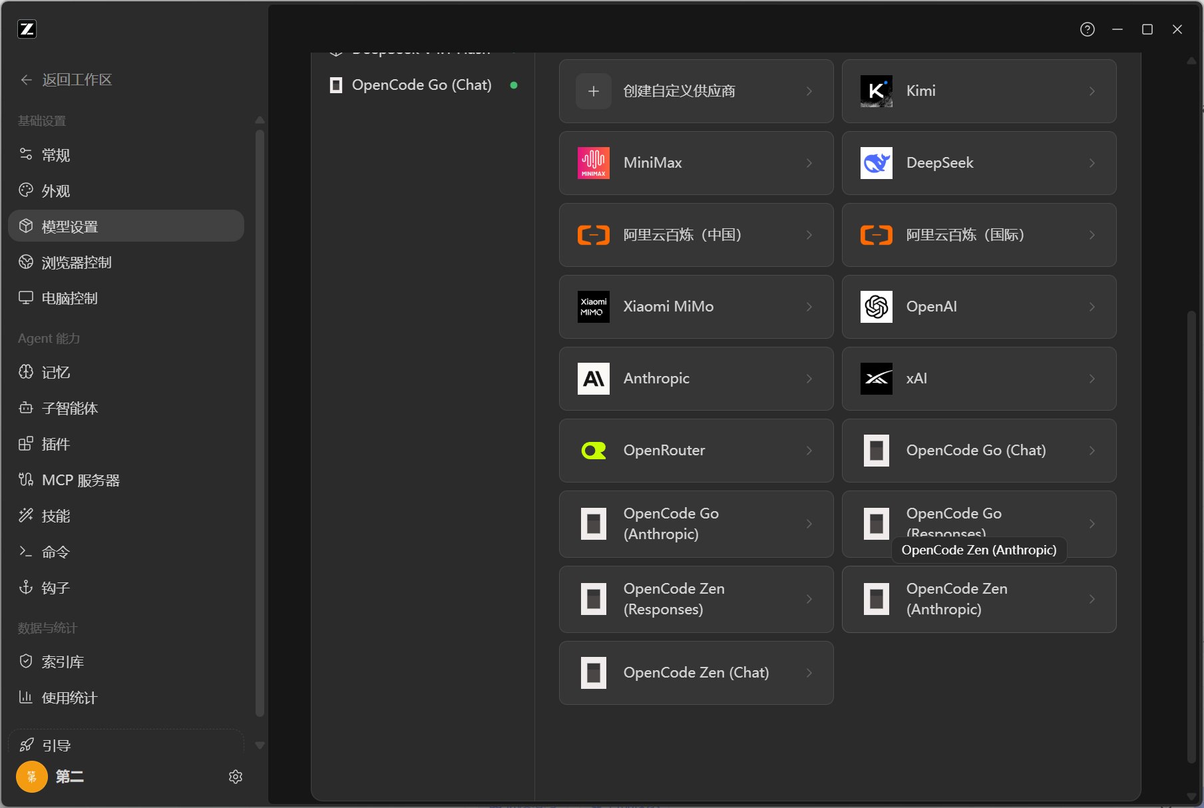This screenshot has width=1204, height=808.
Task: Click the plus icon for 创建自定义供应商
Action: 594,91
